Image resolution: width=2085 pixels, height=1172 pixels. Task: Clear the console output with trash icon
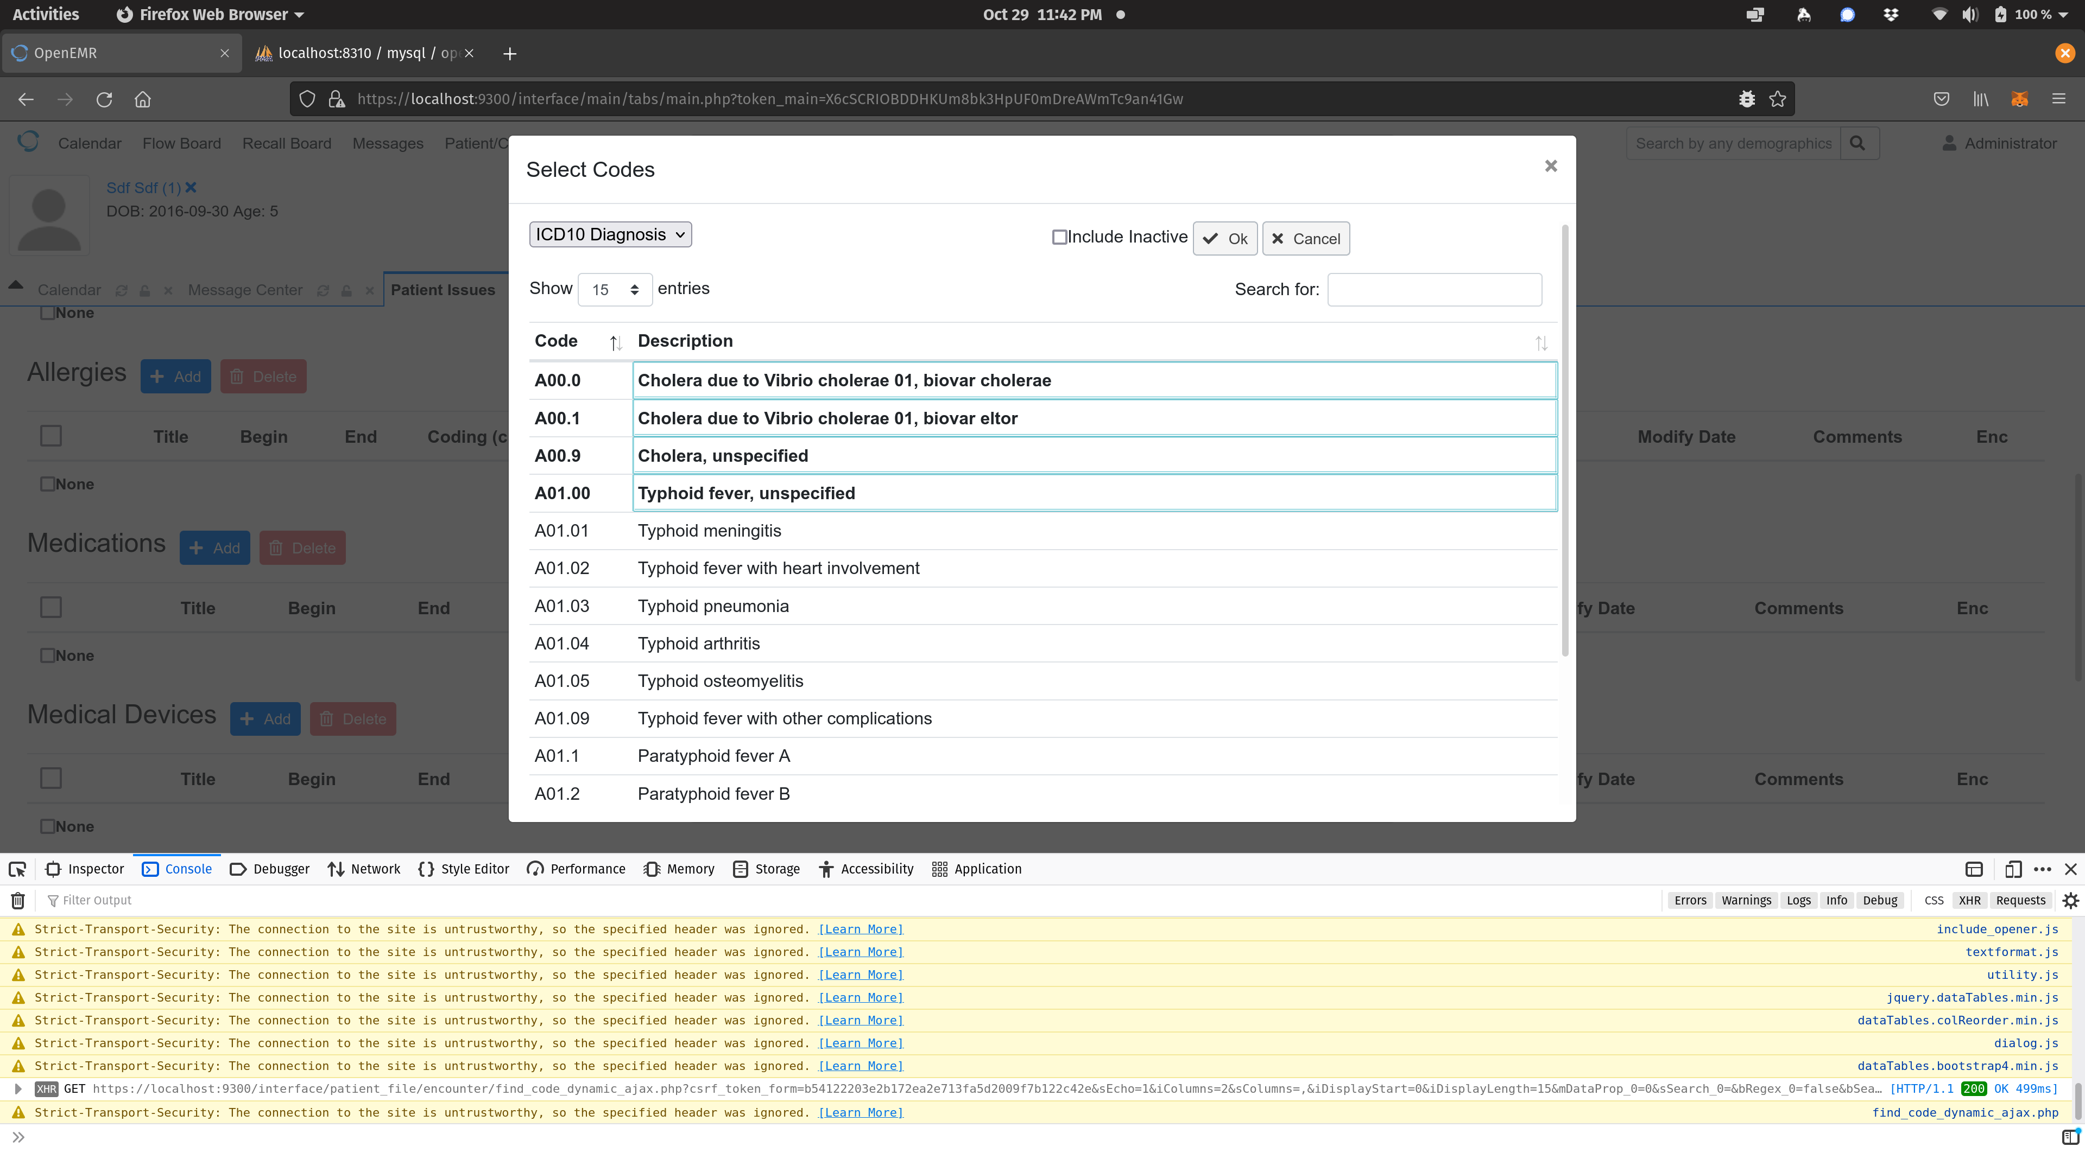pos(18,900)
